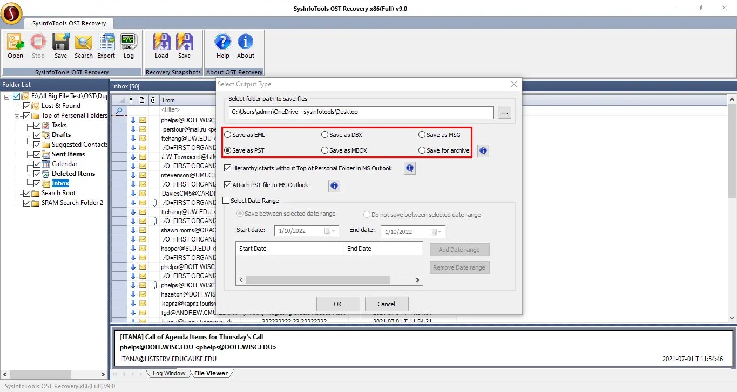Select Lost & Found folder

click(x=60, y=106)
